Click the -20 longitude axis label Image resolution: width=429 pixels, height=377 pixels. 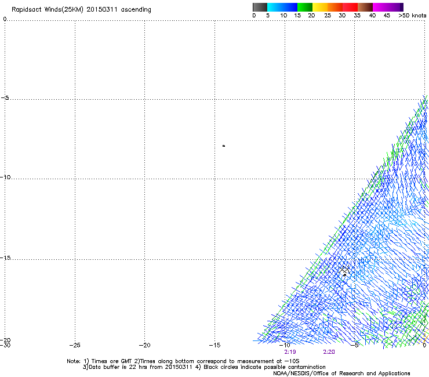click(144, 345)
